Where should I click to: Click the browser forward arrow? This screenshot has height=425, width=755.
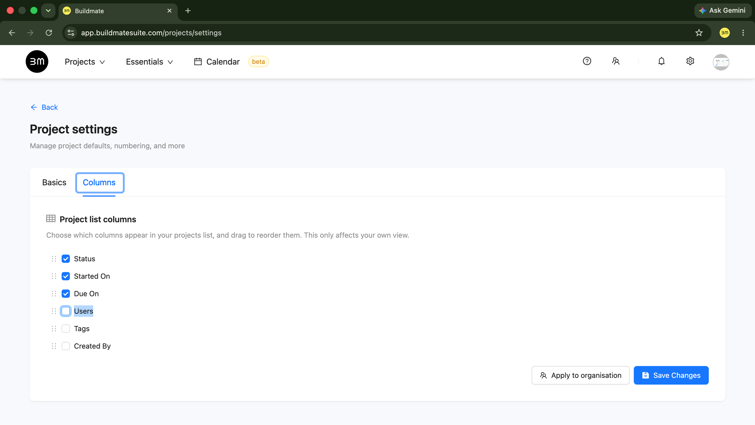[30, 33]
